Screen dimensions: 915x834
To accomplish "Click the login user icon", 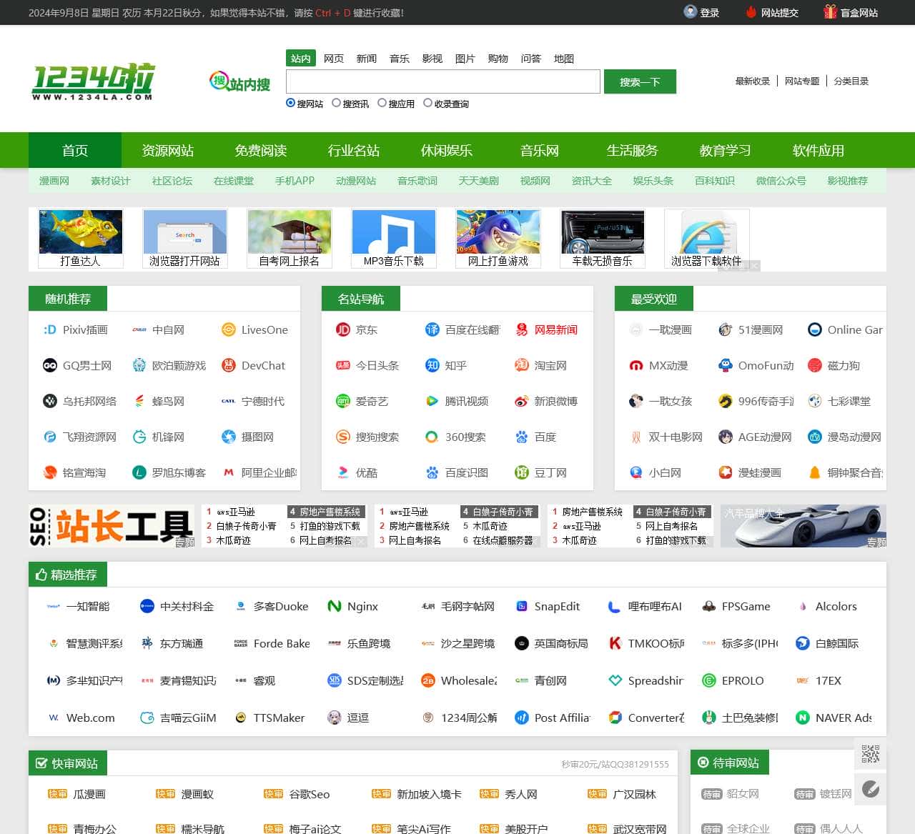I will (x=690, y=12).
